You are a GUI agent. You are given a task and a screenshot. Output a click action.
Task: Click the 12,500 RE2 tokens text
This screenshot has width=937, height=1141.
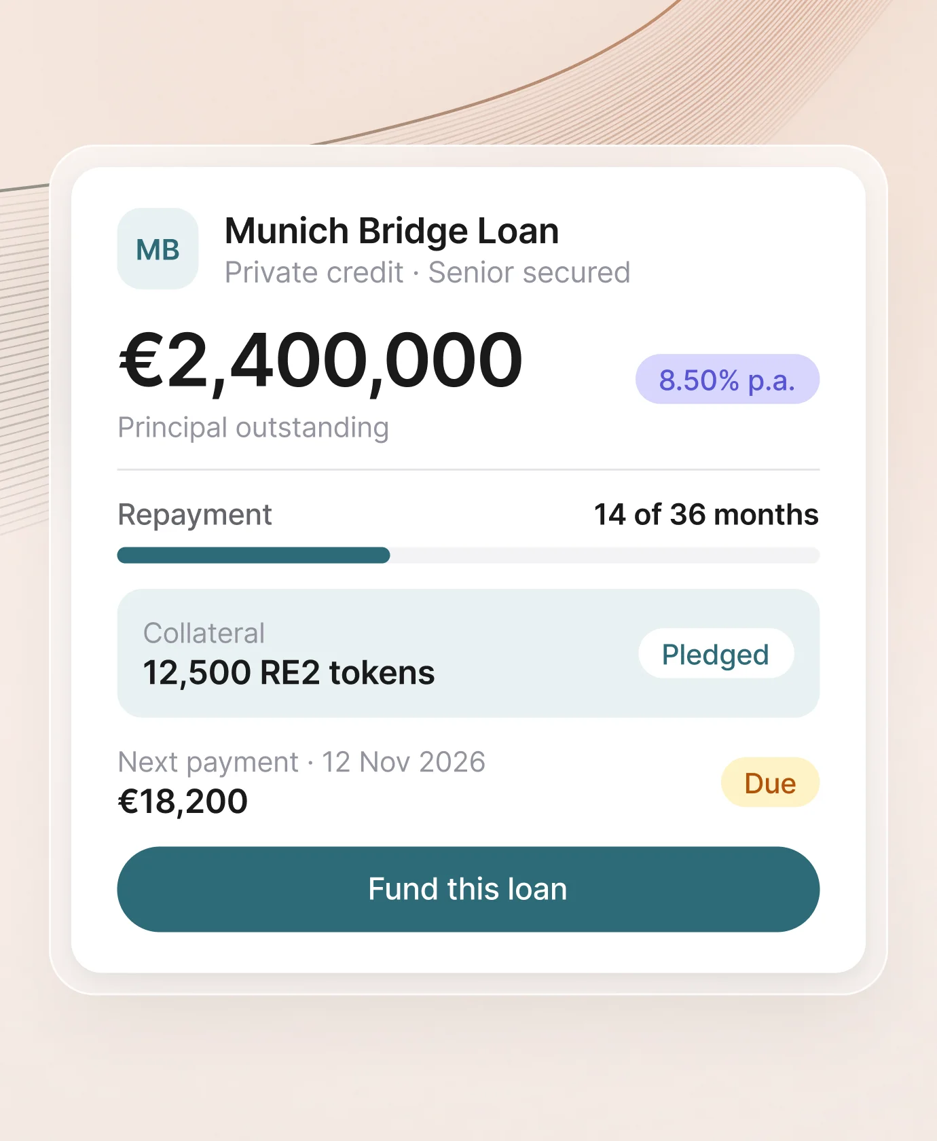pyautogui.click(x=289, y=673)
